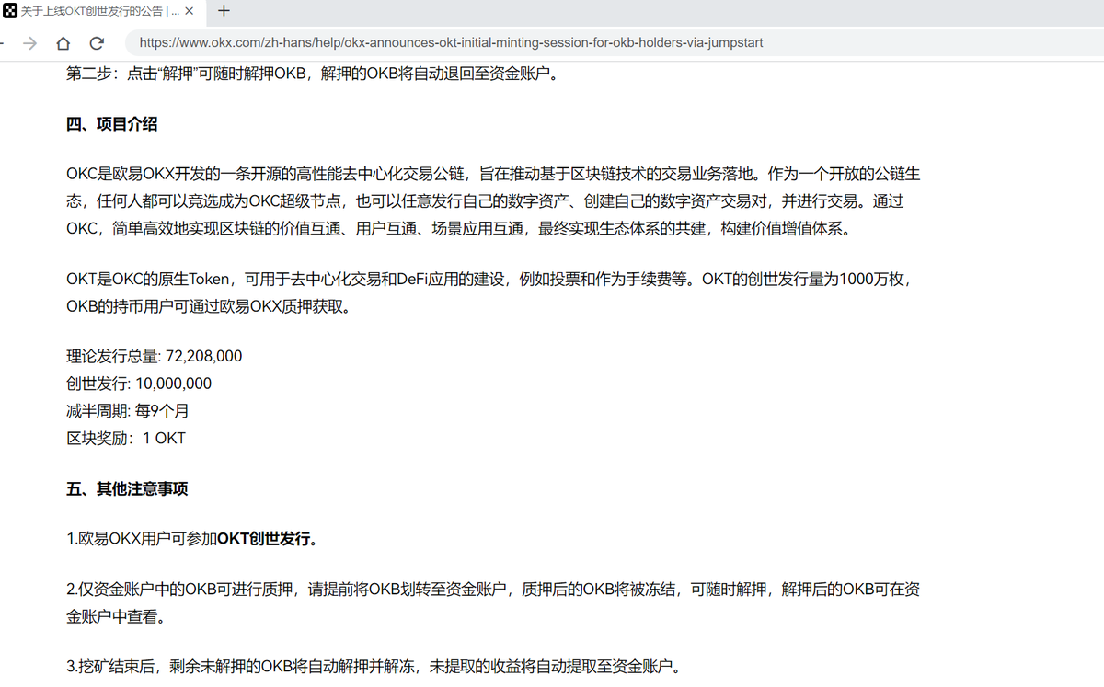Go forward in browser history
The width and height of the screenshot is (1104, 687).
[x=29, y=43]
